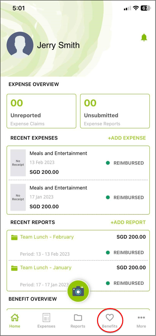The image size is (156, 336).
Task: Click the Team Lunch - January folder icon
Action: point(14,268)
